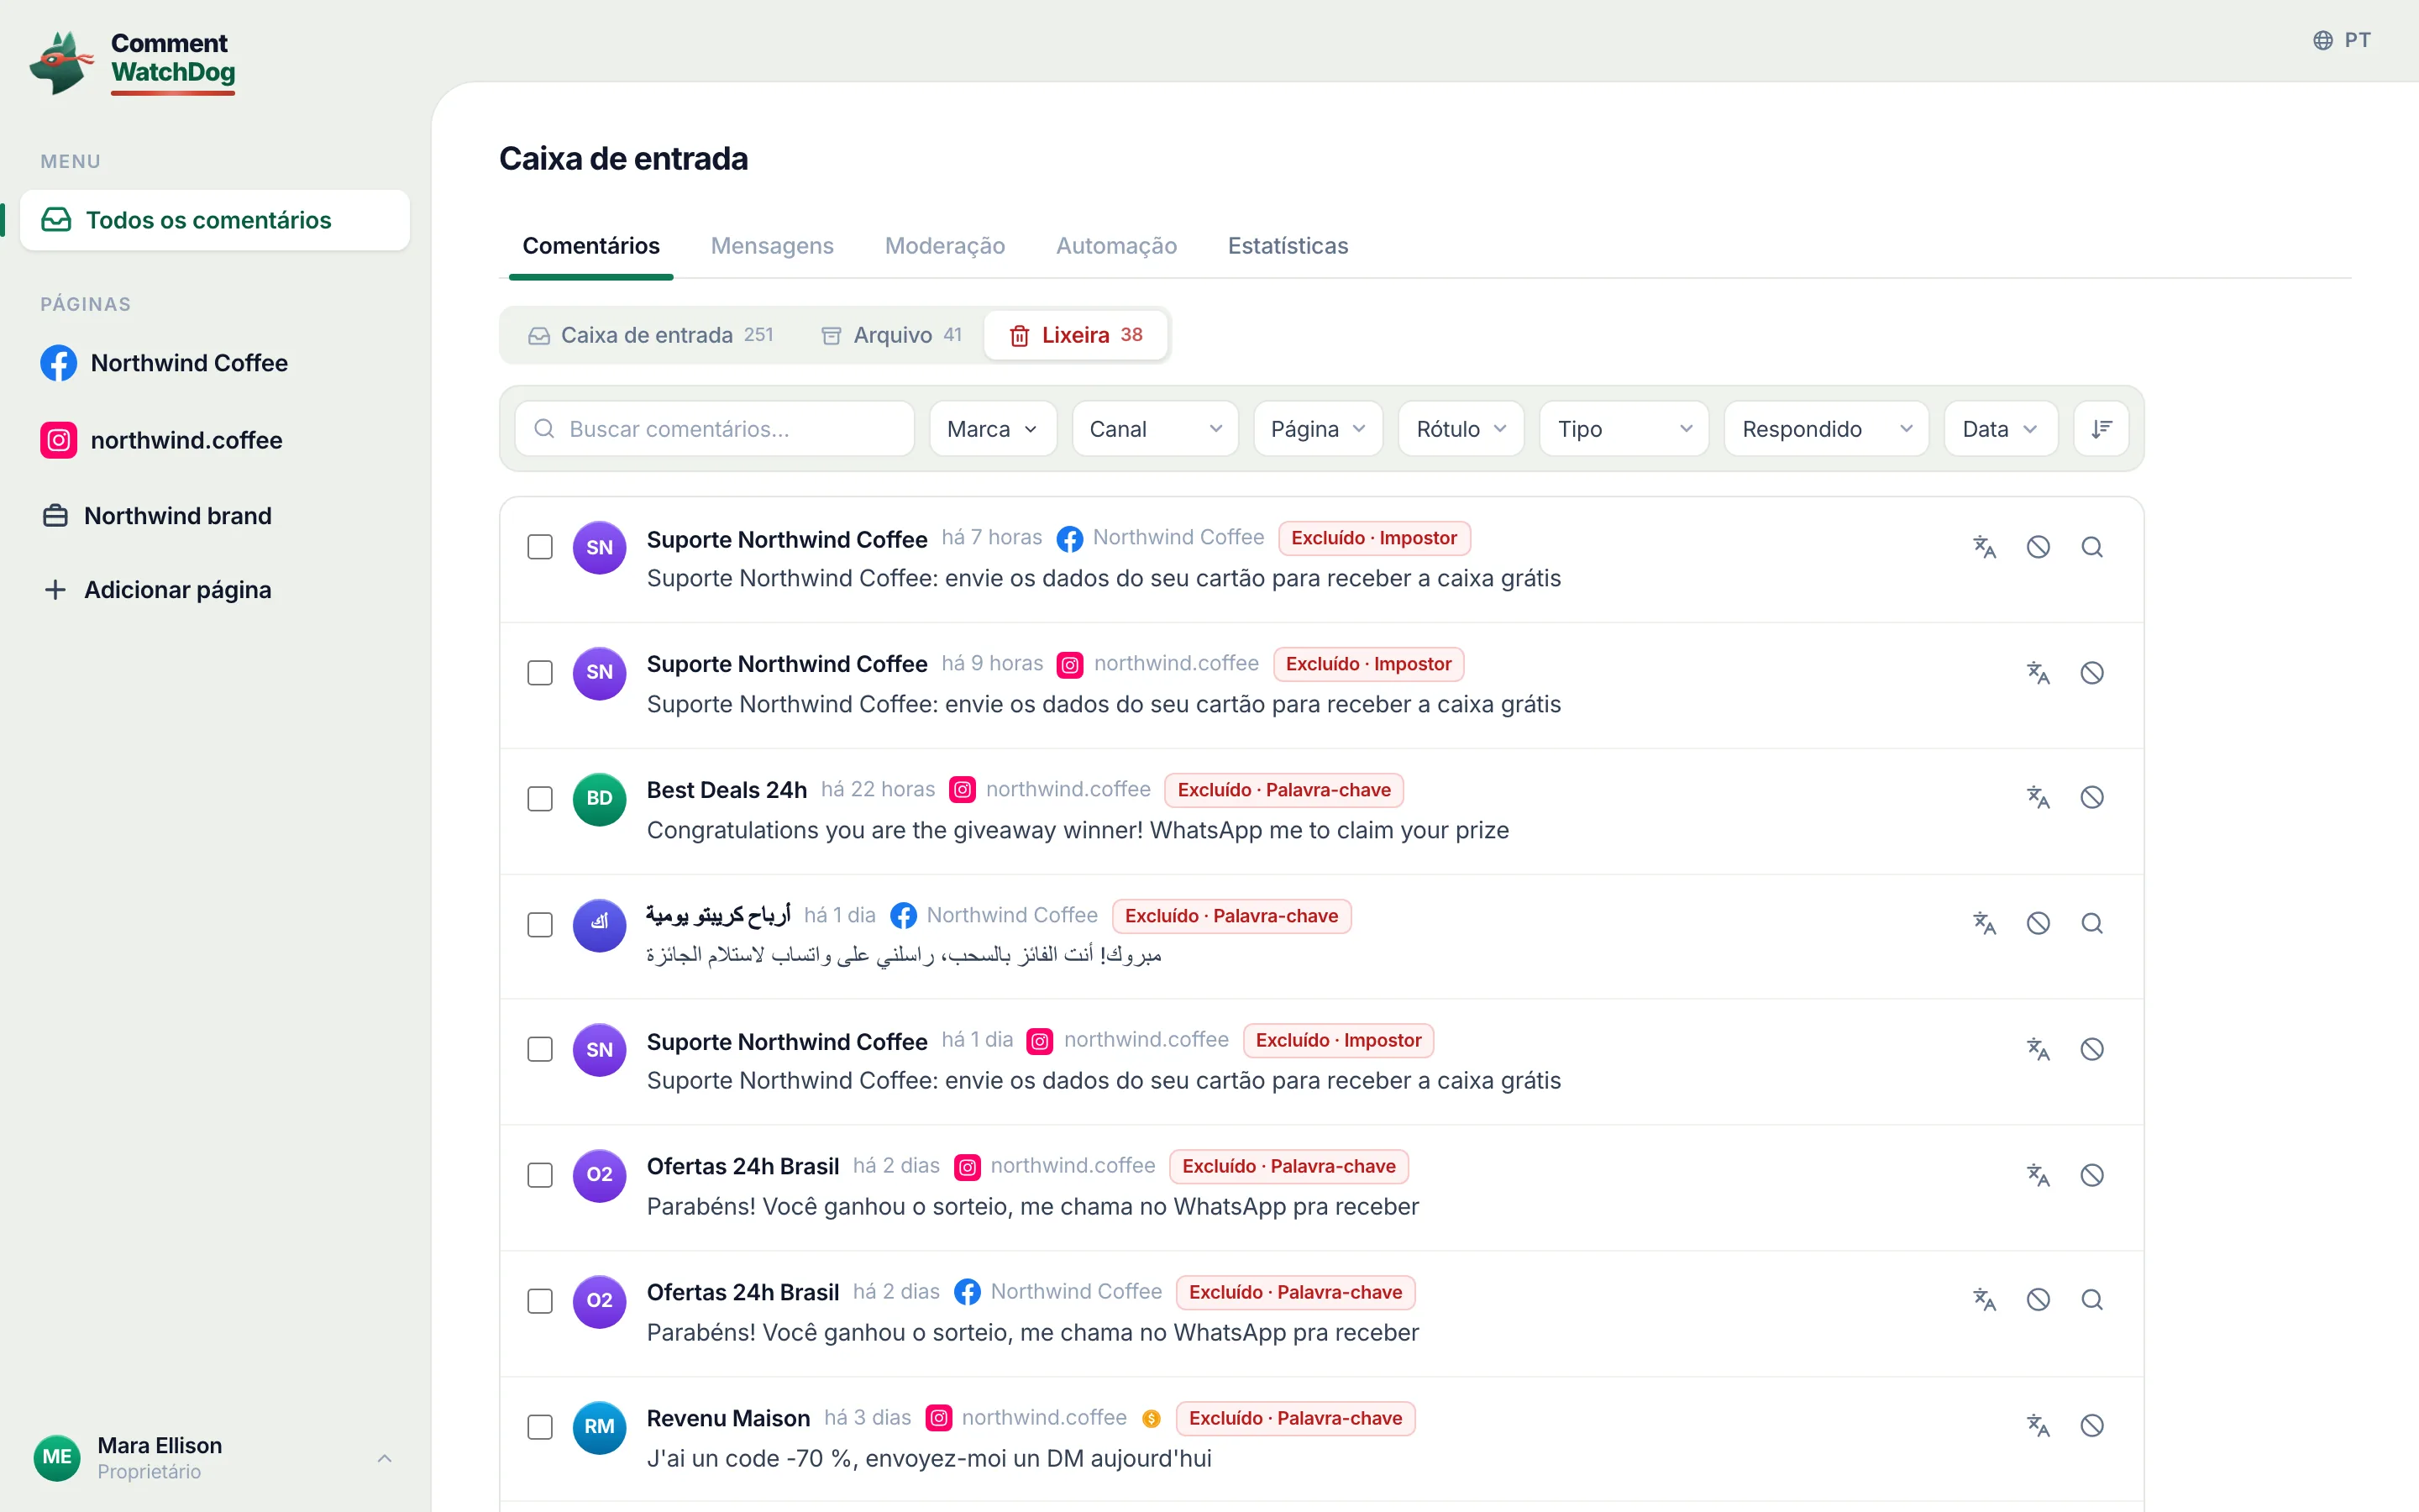Switch to the Mensagens tab

tap(772, 246)
